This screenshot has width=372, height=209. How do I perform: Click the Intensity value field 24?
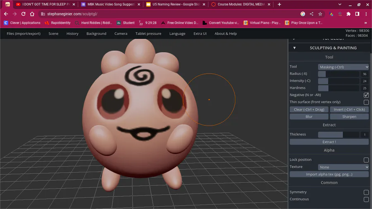[x=365, y=81]
